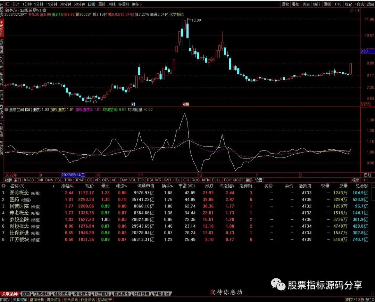Open the 多周期 multi-period view
Viewport: 375px width, 302px height.
pyautogui.click(x=123, y=4)
